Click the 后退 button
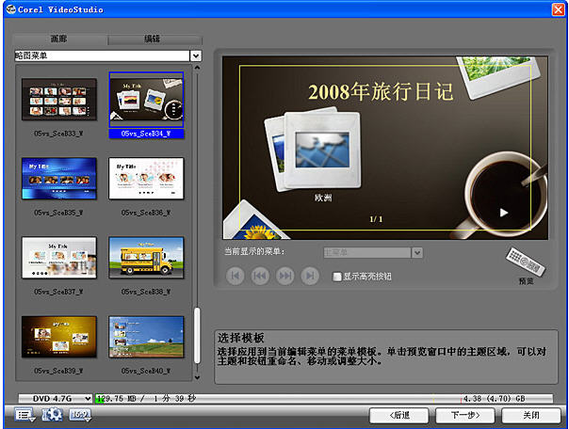569x429 pixels. pos(399,415)
